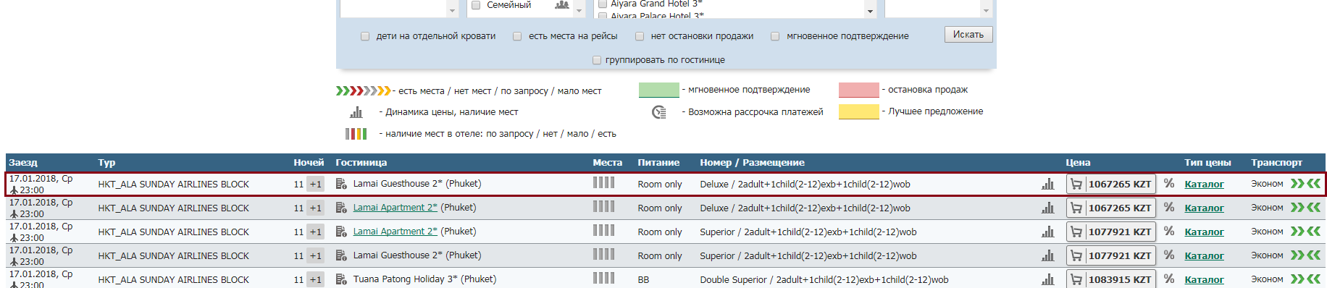Click +1 nights button in first row
This screenshot has width=1327, height=288.
[x=316, y=184]
